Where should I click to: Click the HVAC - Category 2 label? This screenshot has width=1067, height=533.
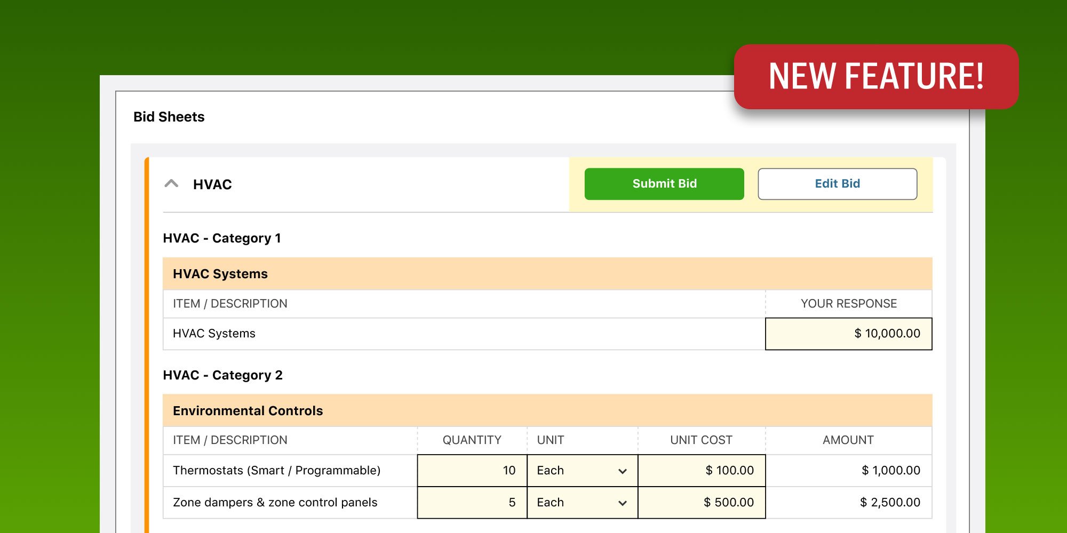coord(222,375)
